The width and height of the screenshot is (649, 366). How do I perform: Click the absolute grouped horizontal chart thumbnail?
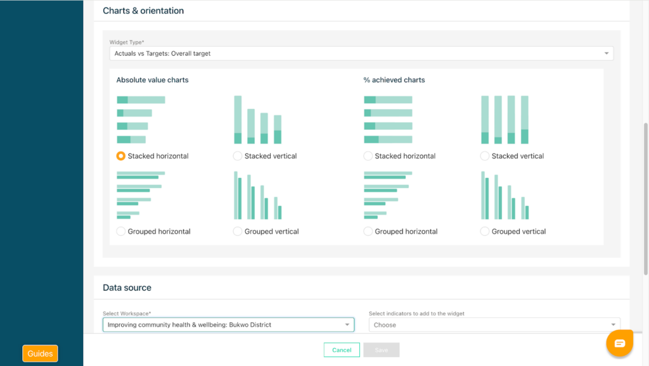click(140, 195)
